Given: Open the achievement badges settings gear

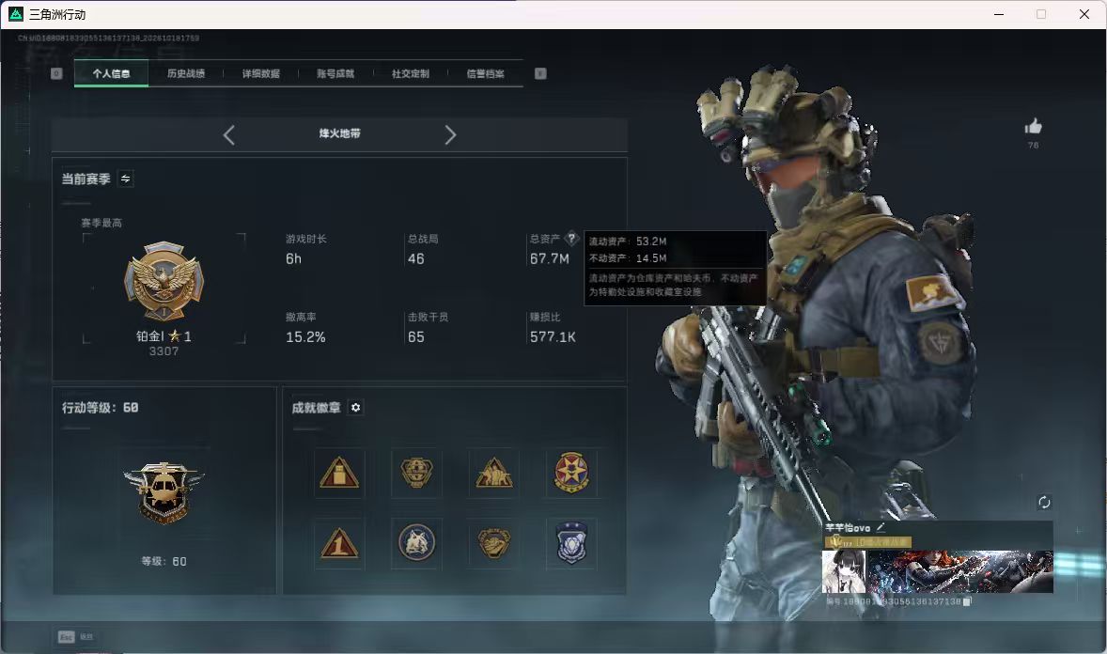Looking at the screenshot, I should coord(356,408).
